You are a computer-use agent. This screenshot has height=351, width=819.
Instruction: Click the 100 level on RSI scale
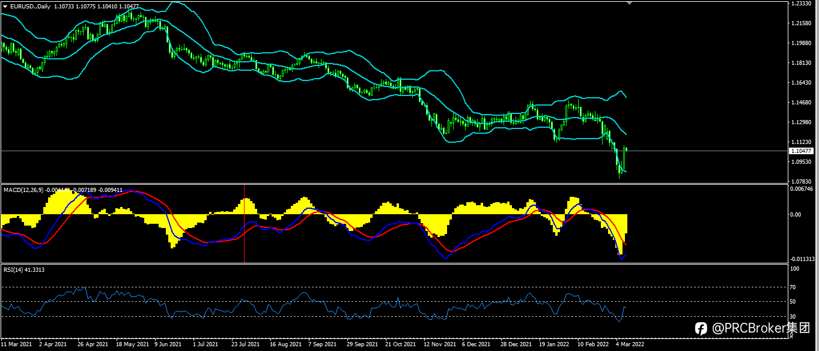pyautogui.click(x=795, y=269)
